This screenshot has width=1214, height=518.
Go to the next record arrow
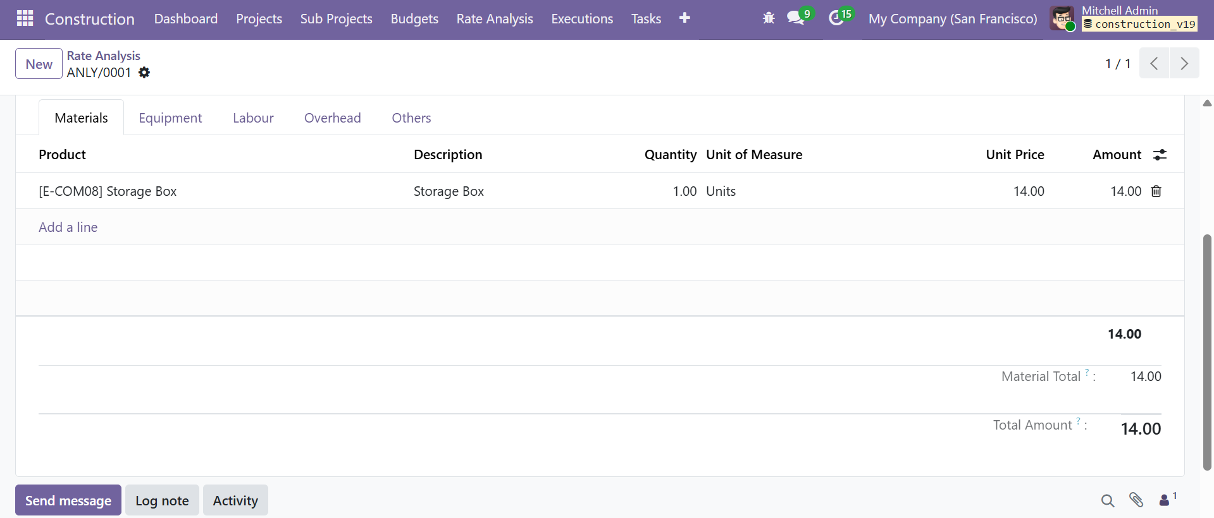coord(1184,63)
